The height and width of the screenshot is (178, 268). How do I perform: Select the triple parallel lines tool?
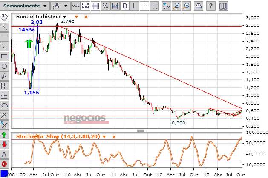click(x=4, y=115)
